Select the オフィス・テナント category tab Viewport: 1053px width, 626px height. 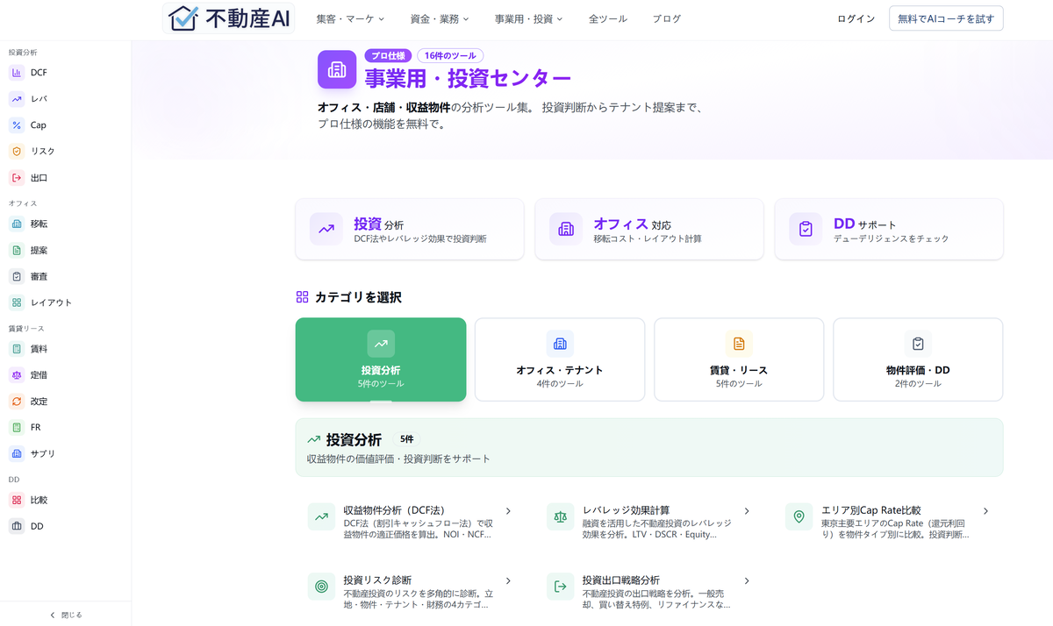pyautogui.click(x=560, y=359)
